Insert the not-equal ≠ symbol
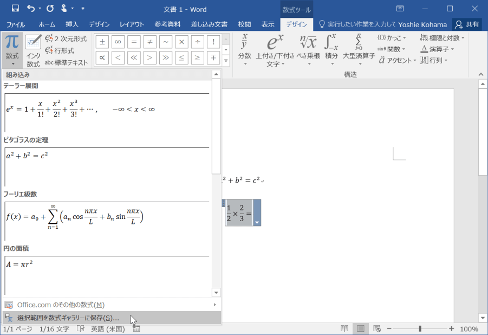This screenshot has height=335, width=488. point(149,42)
